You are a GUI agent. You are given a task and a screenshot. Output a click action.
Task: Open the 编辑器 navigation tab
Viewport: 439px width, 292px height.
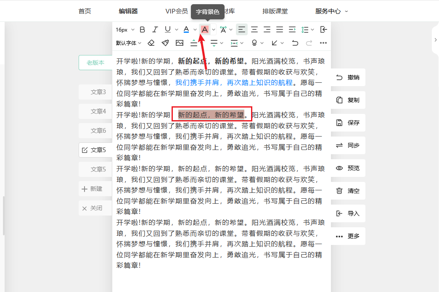point(128,11)
